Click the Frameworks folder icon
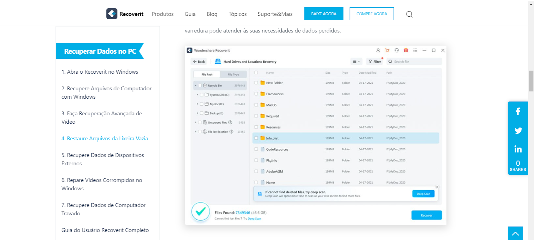Viewport: 534px width, 240px height. click(x=263, y=94)
